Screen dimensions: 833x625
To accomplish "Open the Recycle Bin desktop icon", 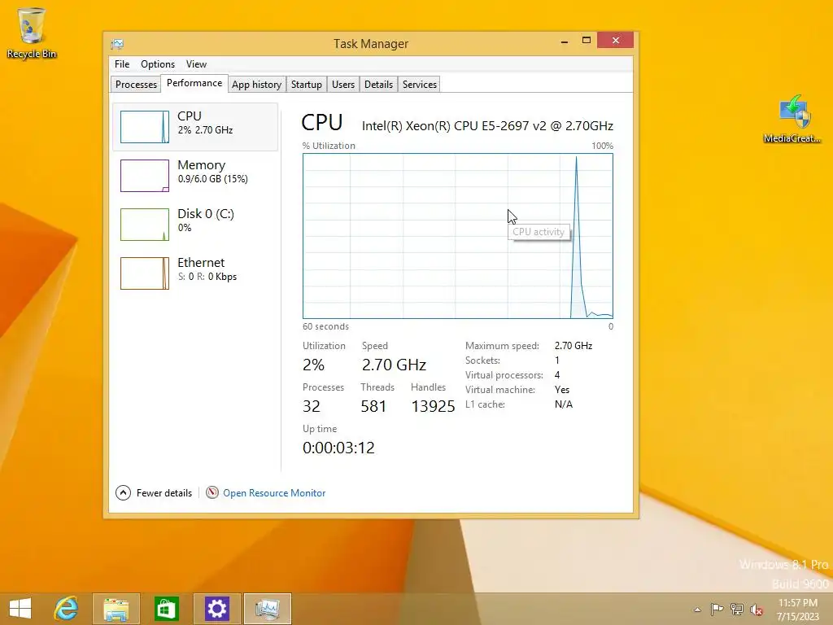I will coord(31,33).
